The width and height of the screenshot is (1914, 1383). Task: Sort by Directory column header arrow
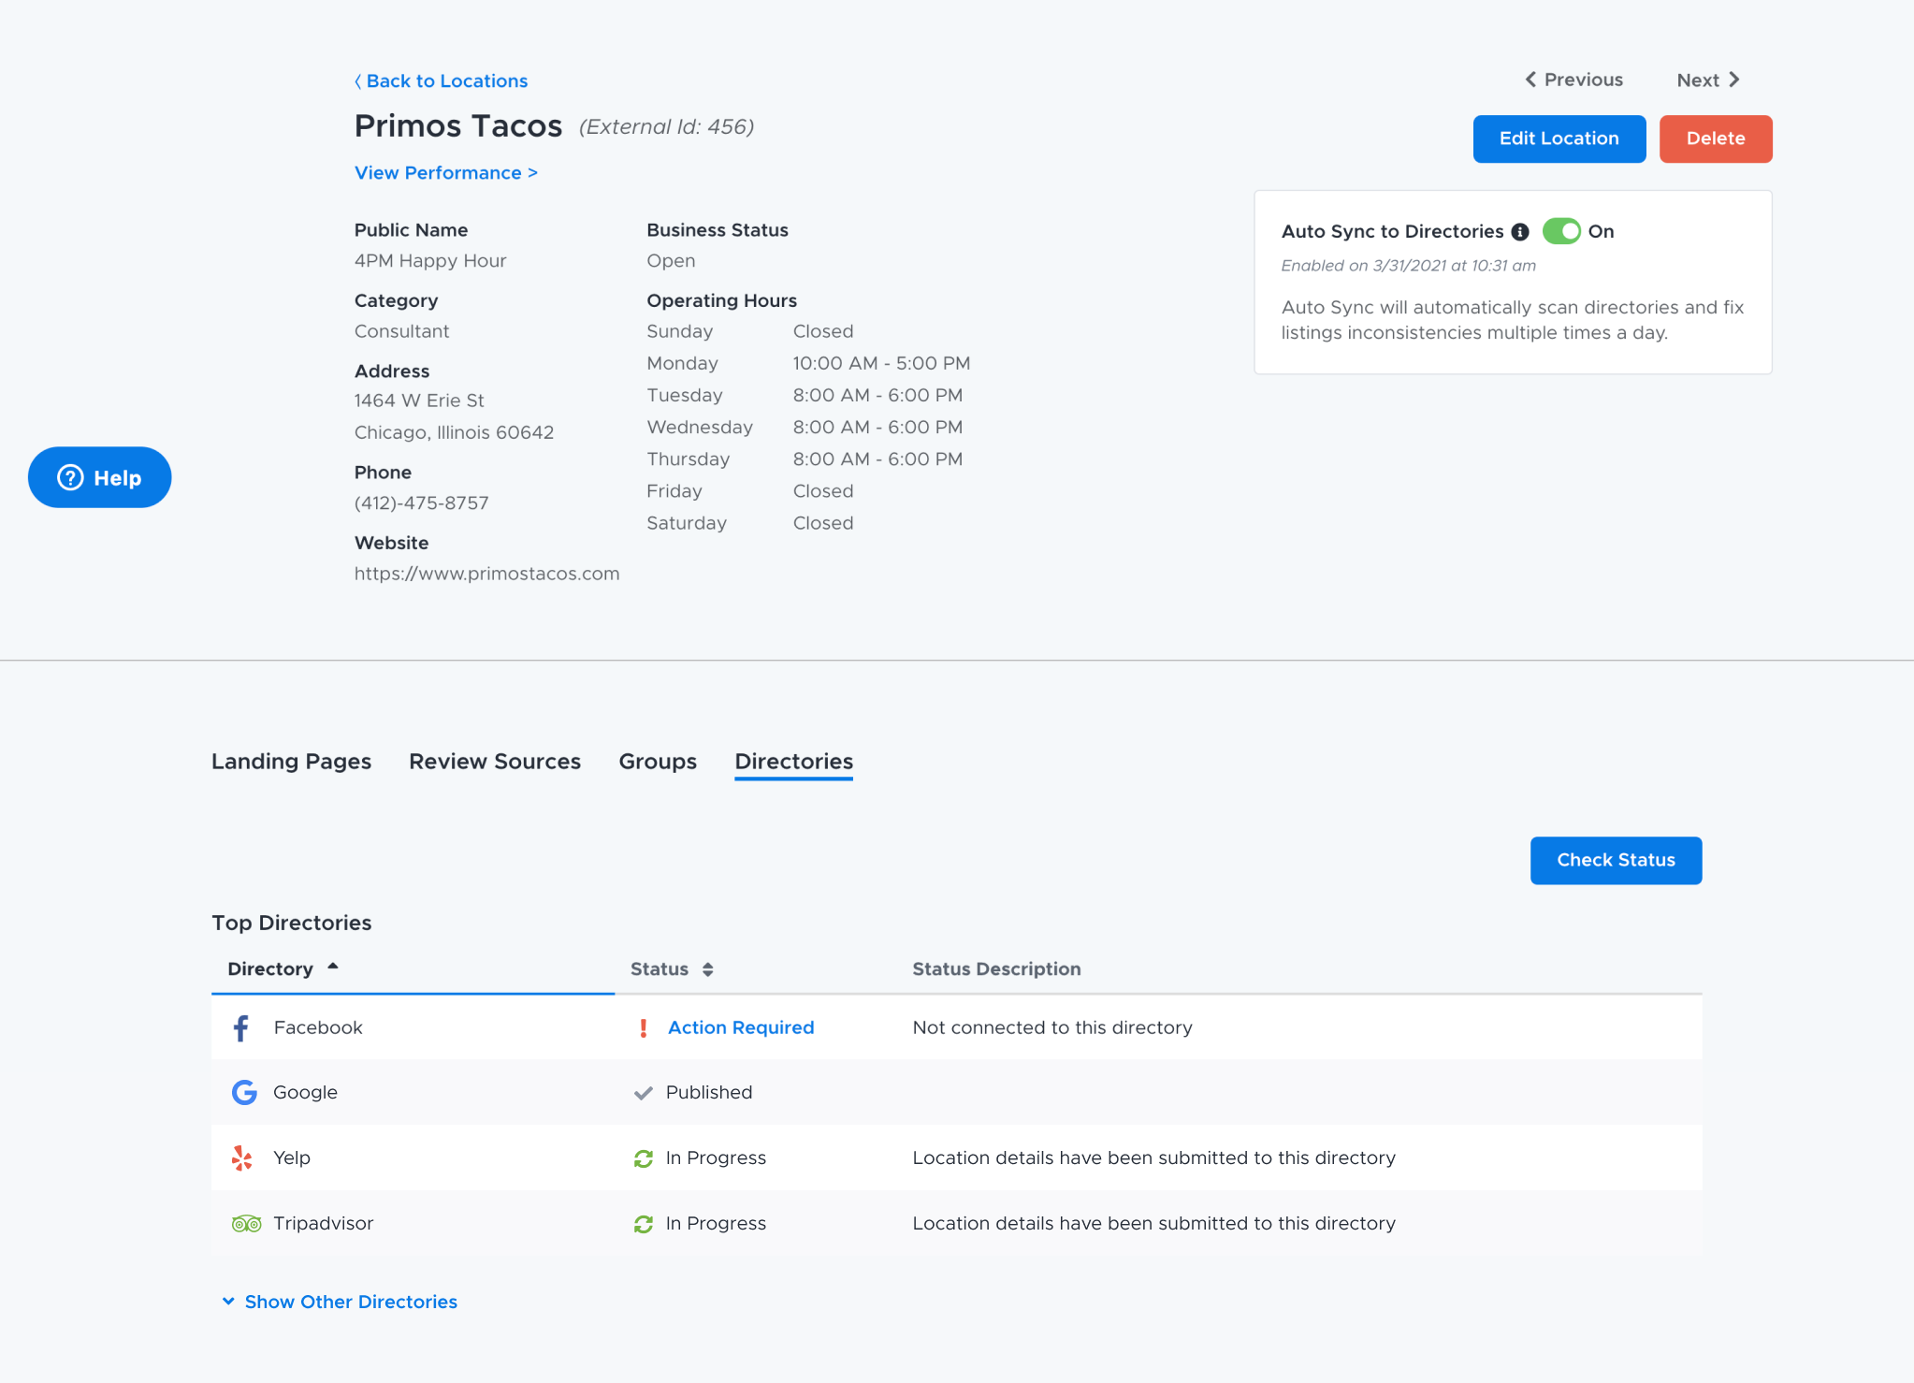(x=332, y=967)
